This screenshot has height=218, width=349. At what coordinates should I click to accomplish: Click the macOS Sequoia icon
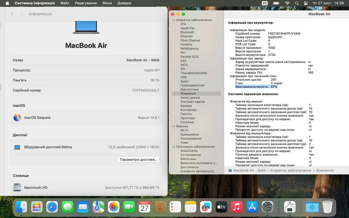pyautogui.click(x=17, y=118)
